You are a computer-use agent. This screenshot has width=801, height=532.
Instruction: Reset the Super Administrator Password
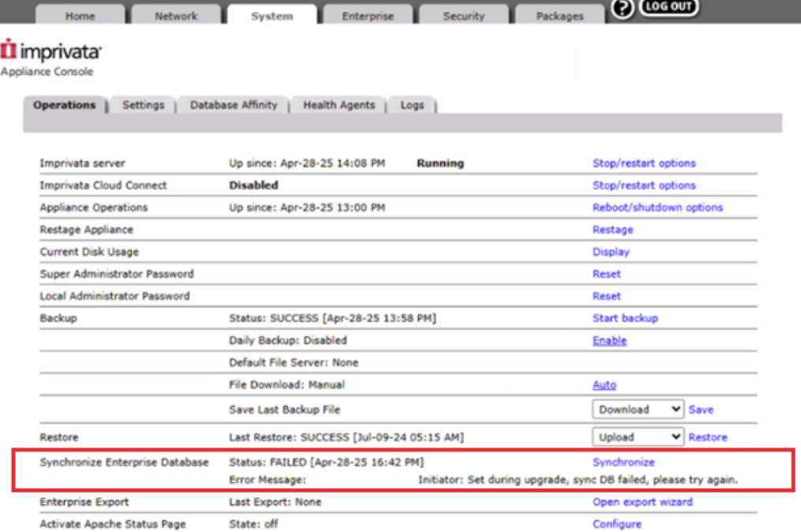[606, 274]
